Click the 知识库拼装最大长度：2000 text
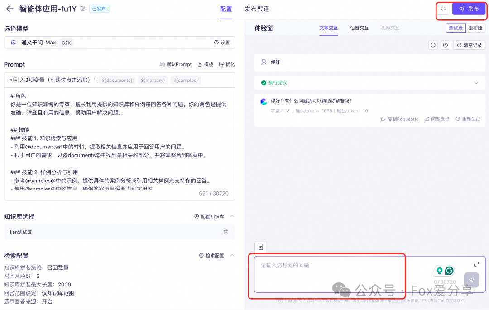Screen dimensions: 489x310 pos(38,285)
